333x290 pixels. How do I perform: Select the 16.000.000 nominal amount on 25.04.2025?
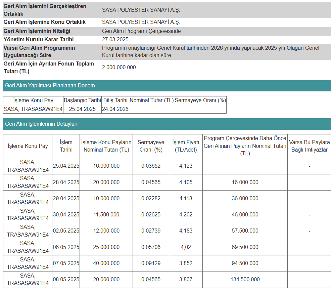[106, 166]
